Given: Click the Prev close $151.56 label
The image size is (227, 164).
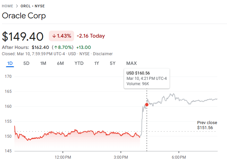Looking at the screenshot, I should point(205,125).
